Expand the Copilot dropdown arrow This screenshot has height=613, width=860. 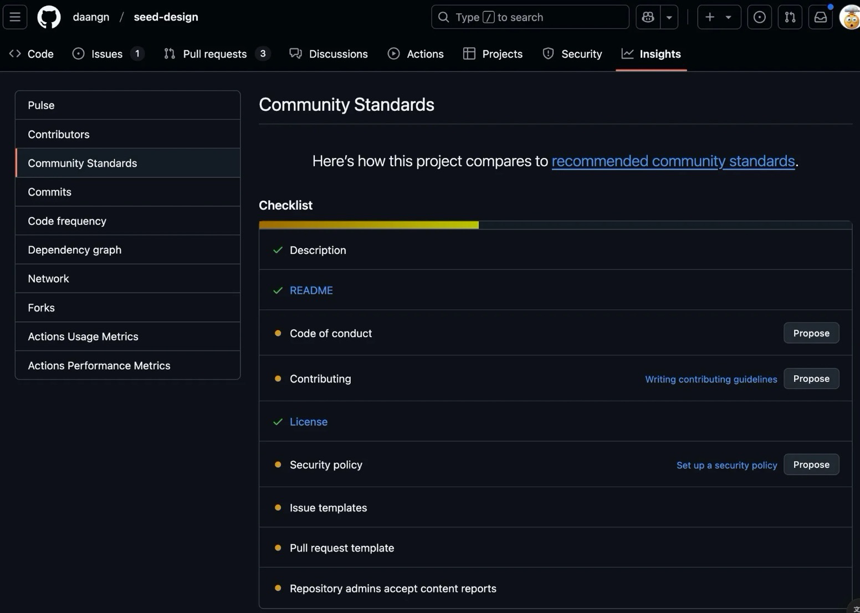click(669, 17)
